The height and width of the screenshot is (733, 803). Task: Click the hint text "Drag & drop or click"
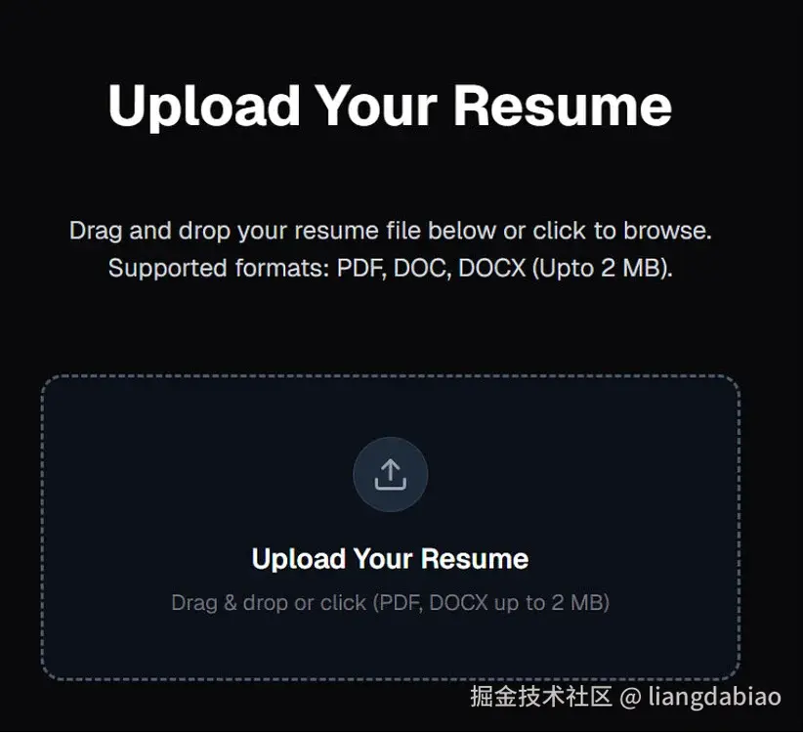[269, 602]
